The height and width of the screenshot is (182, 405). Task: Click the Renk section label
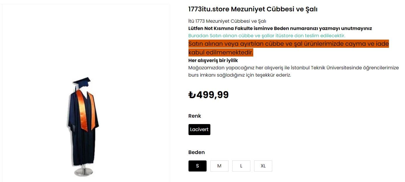click(194, 116)
